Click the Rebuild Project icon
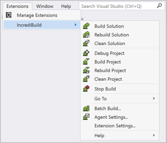 pos(86,70)
